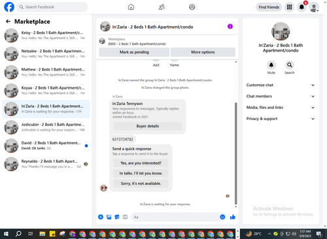Click the Search Facebook field
Image resolution: width=327 pixels, height=239 pixels.
click(x=52, y=7)
